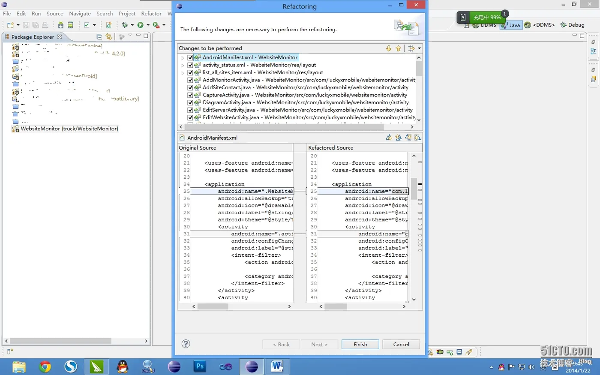Click the Original Source horizontal scrollbar thumb
The height and width of the screenshot is (375, 600).
pyautogui.click(x=213, y=306)
